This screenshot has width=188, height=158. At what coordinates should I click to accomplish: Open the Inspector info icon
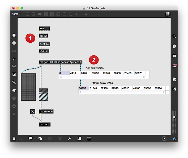(x=174, y=46)
